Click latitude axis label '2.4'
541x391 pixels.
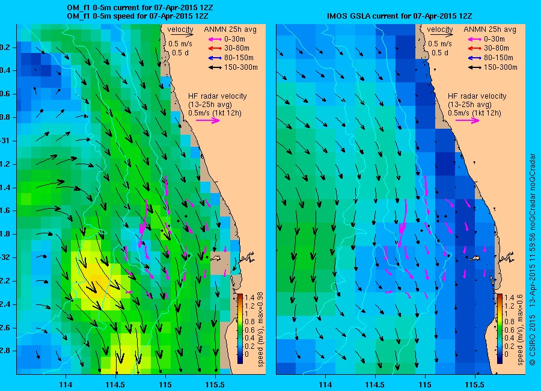tap(5, 304)
